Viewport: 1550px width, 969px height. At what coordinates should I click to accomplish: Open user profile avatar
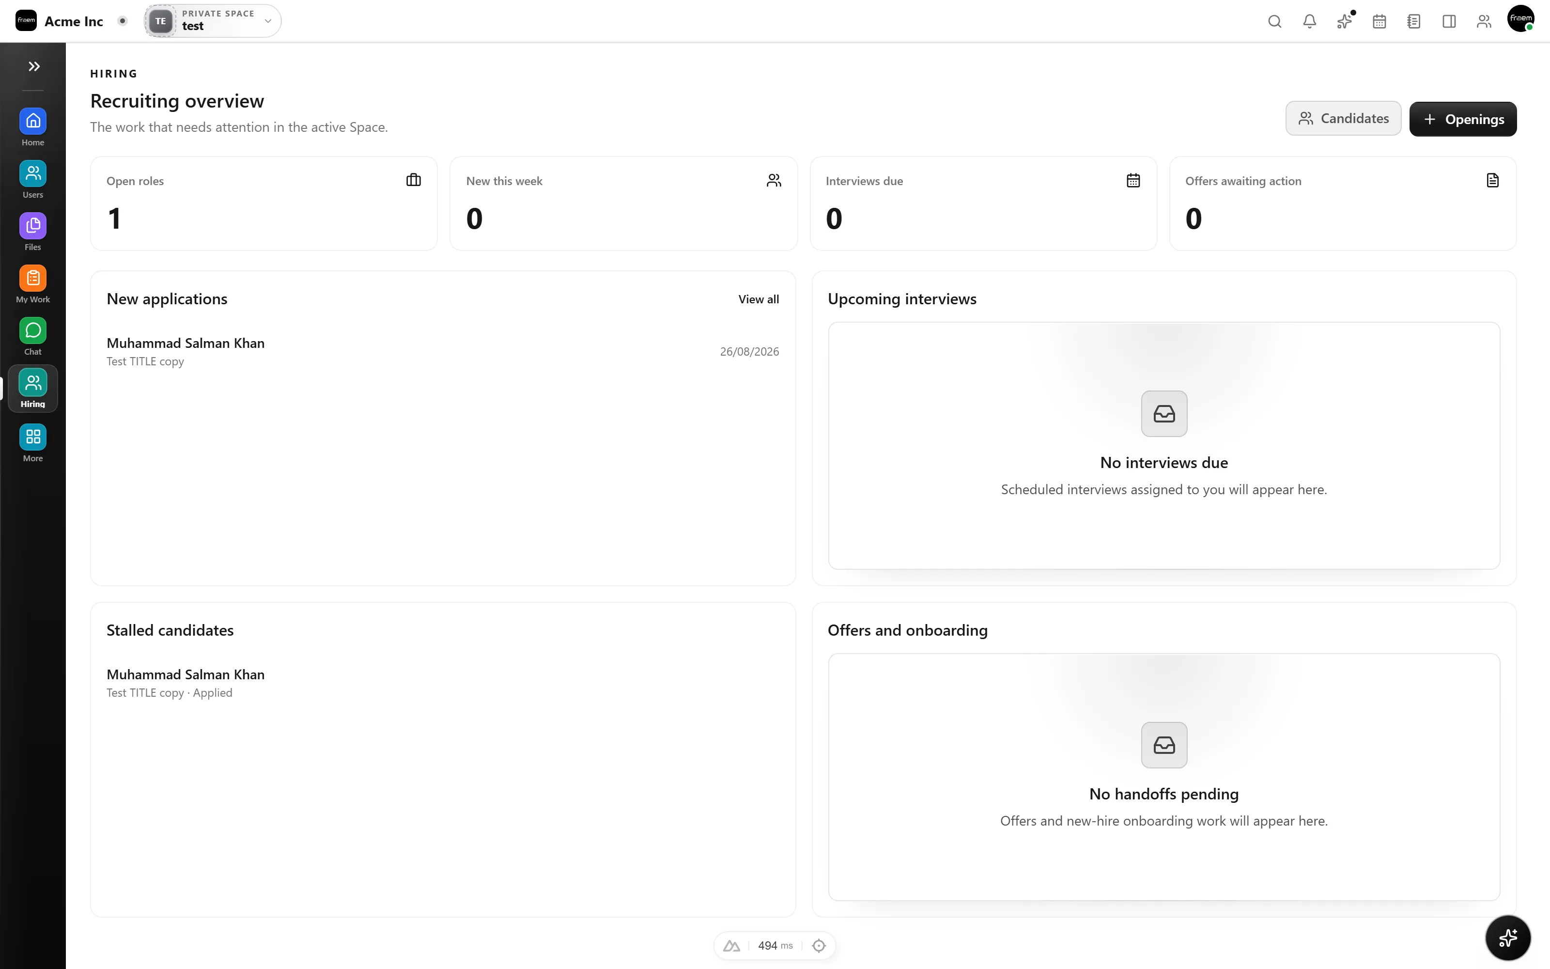coord(1521,19)
